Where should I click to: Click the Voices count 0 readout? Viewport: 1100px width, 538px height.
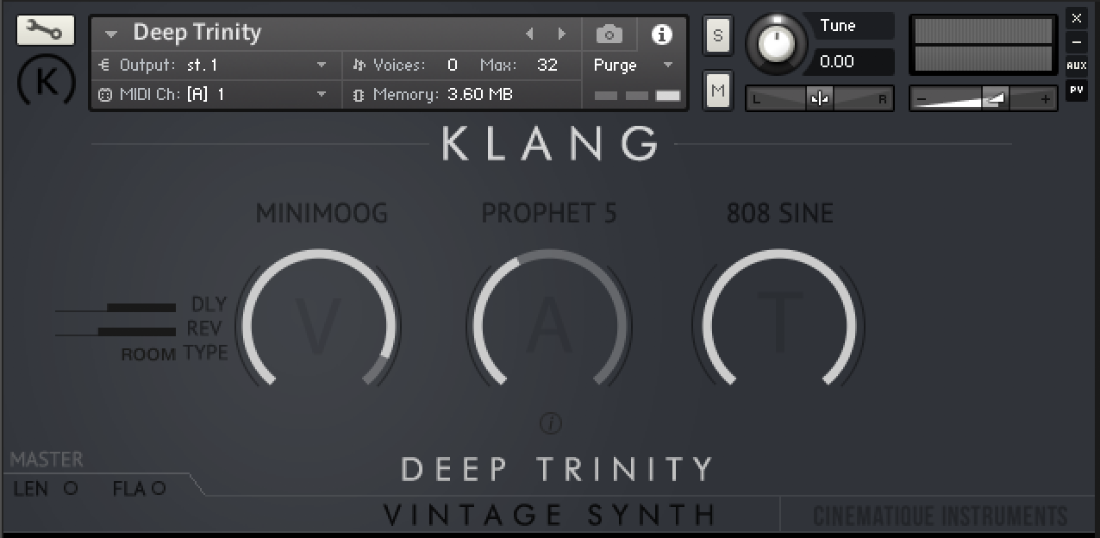(453, 65)
